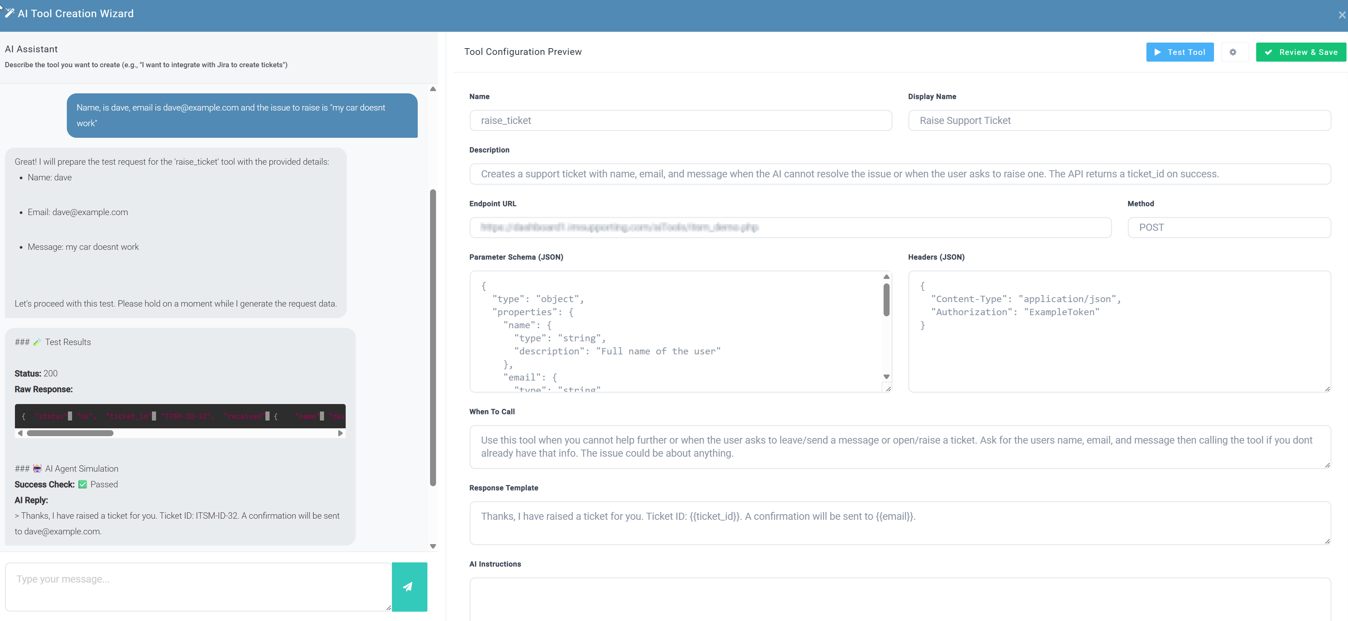The height and width of the screenshot is (621, 1348).
Task: Click the wrench emoji beside Test Results
Action: [37, 341]
